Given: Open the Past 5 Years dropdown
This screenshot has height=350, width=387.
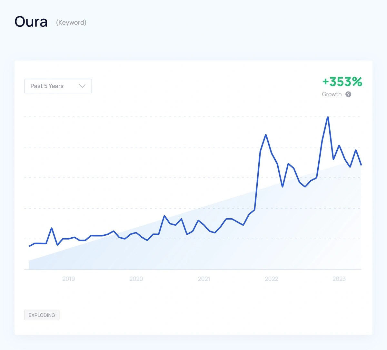Looking at the screenshot, I should tap(58, 86).
